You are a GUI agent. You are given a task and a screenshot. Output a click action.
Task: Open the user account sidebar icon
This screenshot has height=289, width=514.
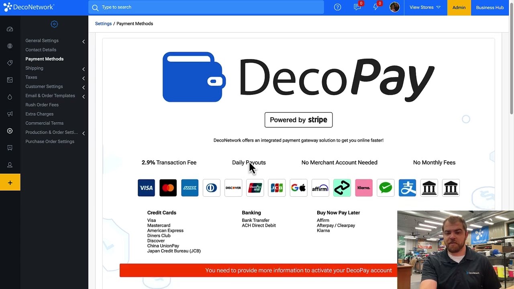coord(10,165)
